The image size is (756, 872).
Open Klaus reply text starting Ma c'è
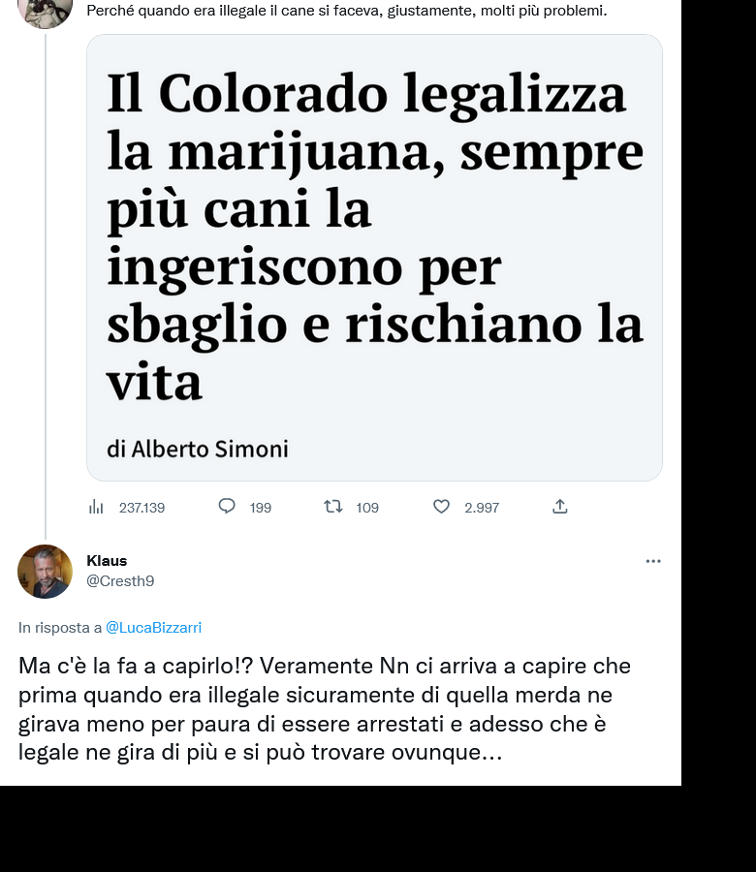325,708
